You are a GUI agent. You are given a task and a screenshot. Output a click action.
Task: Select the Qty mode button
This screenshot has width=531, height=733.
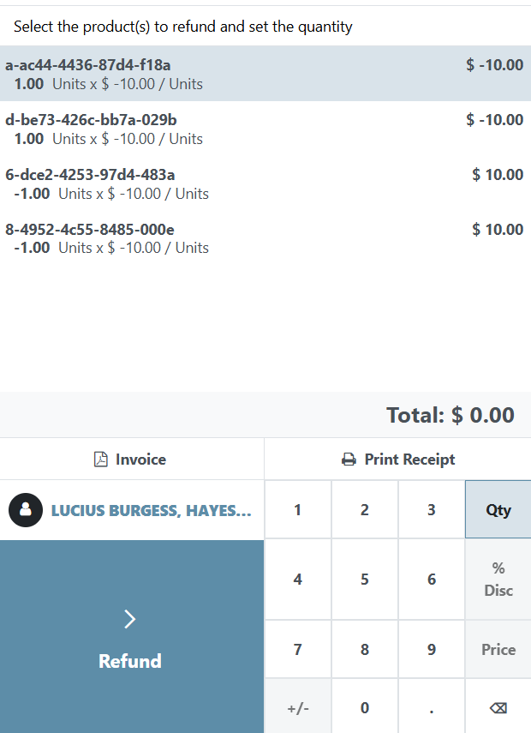pos(498,510)
